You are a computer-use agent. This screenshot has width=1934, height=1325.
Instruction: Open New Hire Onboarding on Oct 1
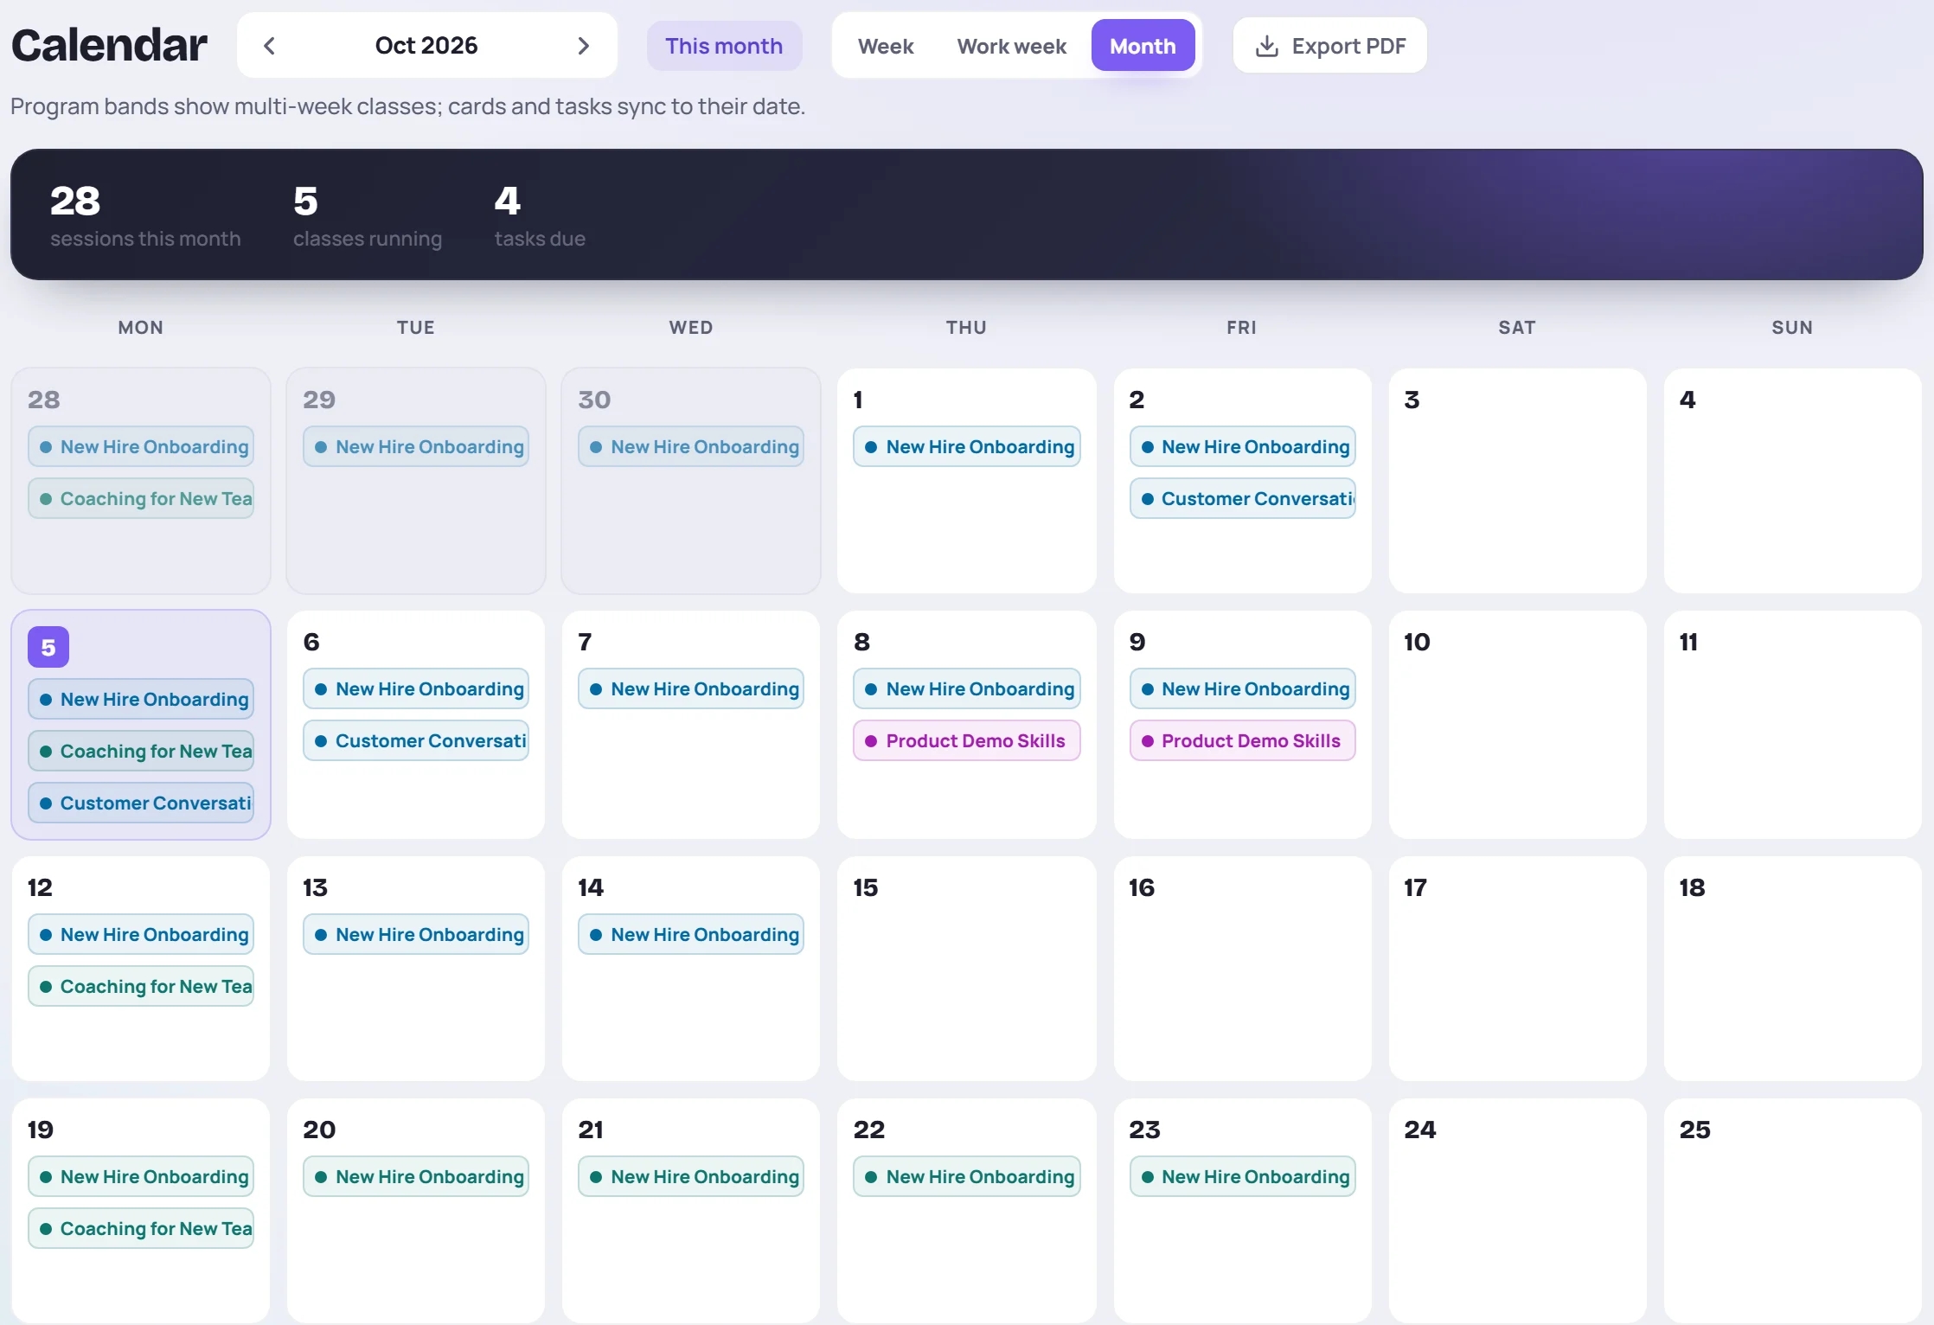(x=967, y=446)
